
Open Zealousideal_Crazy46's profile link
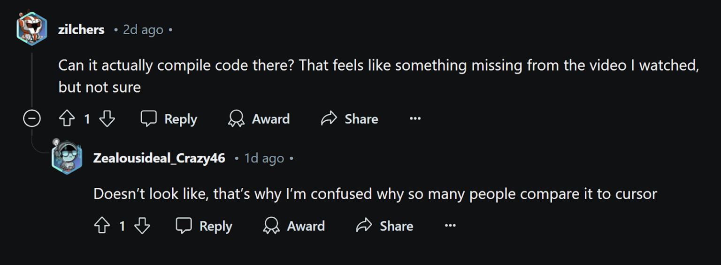point(159,158)
